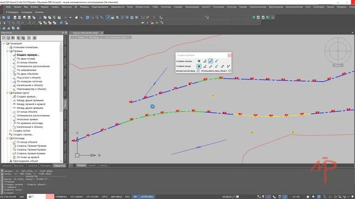Open Установки геометрии... tree item
Screen dimensions: 355x199
(26, 48)
